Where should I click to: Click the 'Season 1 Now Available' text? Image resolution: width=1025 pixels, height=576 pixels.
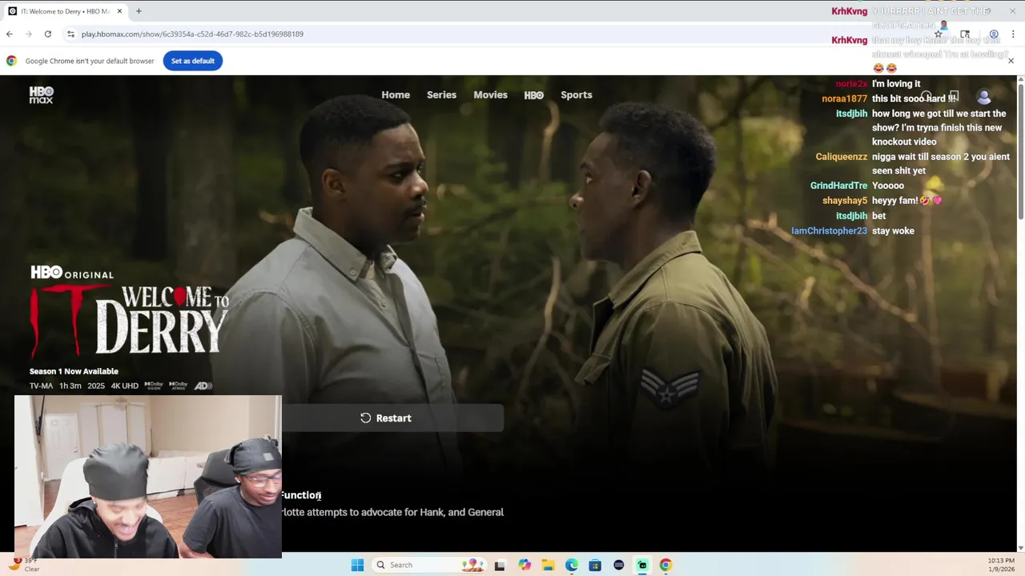click(x=74, y=371)
